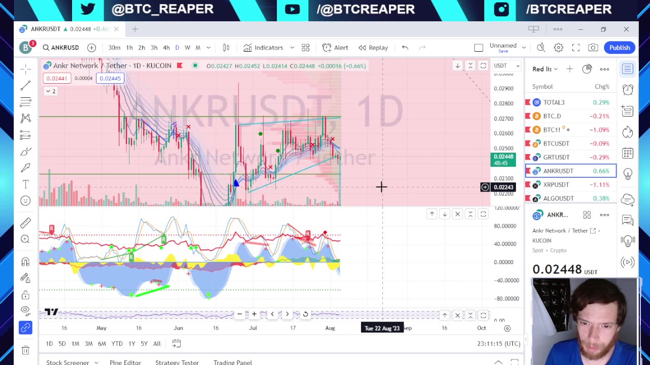Open the alerts panel alarm clock icon

pyautogui.click(x=628, y=90)
